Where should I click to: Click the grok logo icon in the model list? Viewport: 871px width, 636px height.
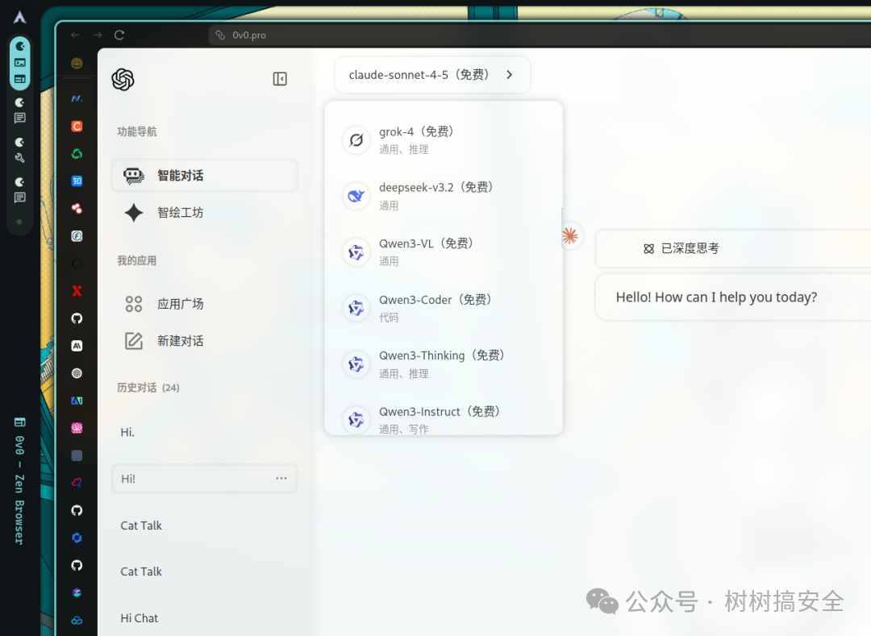coord(356,139)
